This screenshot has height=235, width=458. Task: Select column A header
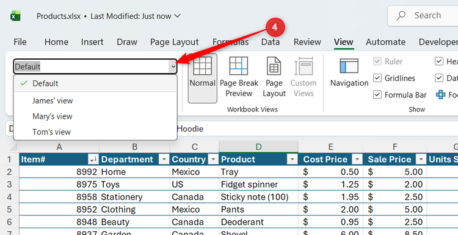point(59,147)
